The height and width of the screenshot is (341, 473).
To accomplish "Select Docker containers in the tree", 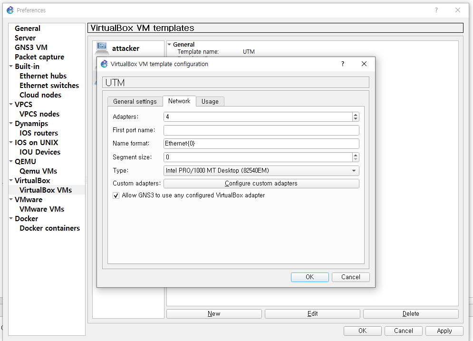I will [x=50, y=228].
